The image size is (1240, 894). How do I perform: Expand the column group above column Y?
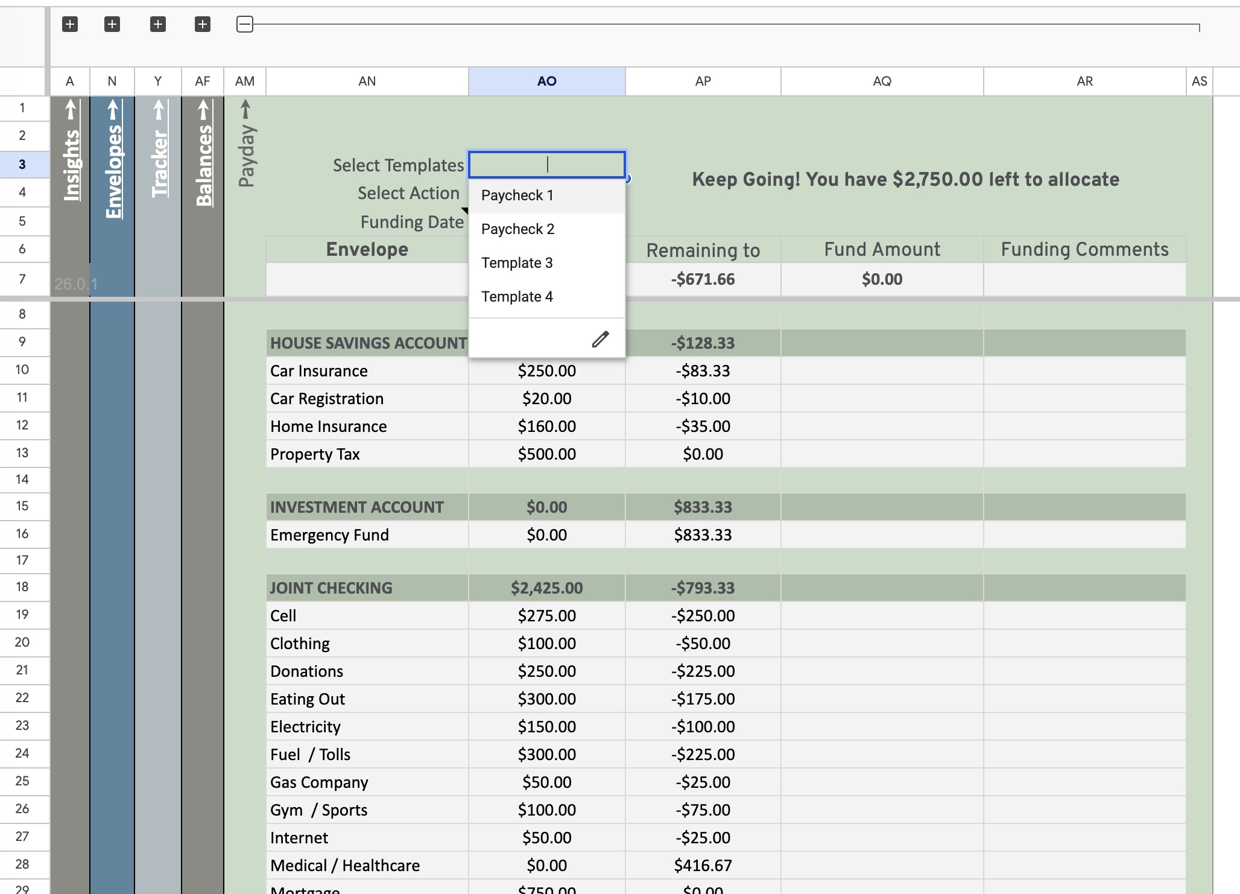tap(158, 24)
